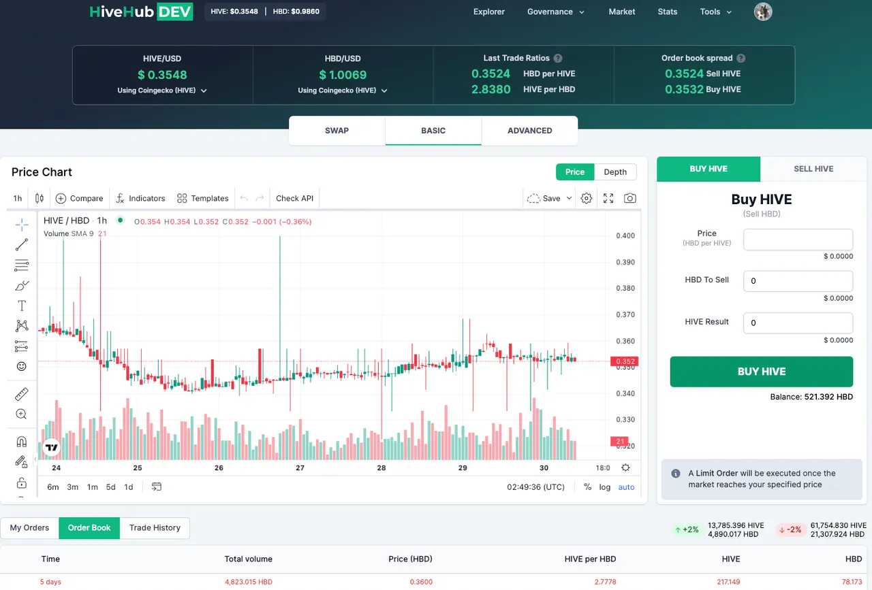Viewport: 872px width, 590px height.
Task: Open the 1h interval selector
Action: (x=18, y=198)
